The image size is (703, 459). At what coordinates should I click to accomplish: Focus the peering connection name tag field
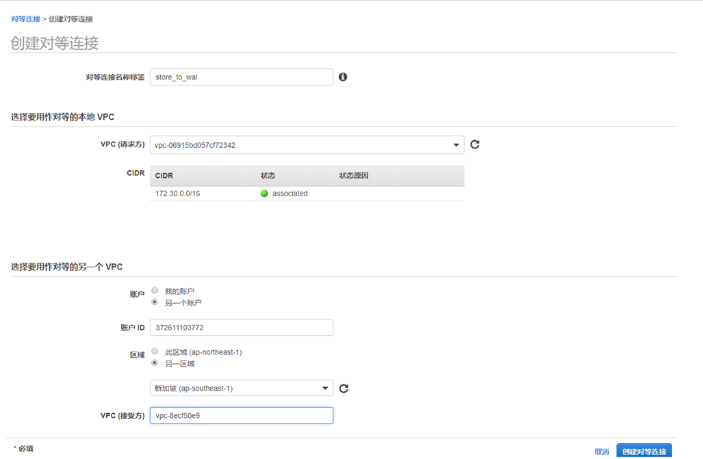pyautogui.click(x=241, y=77)
